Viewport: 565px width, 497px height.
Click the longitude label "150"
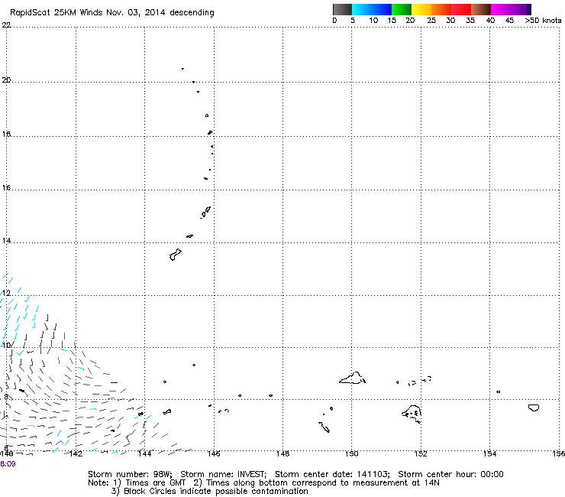click(x=352, y=453)
